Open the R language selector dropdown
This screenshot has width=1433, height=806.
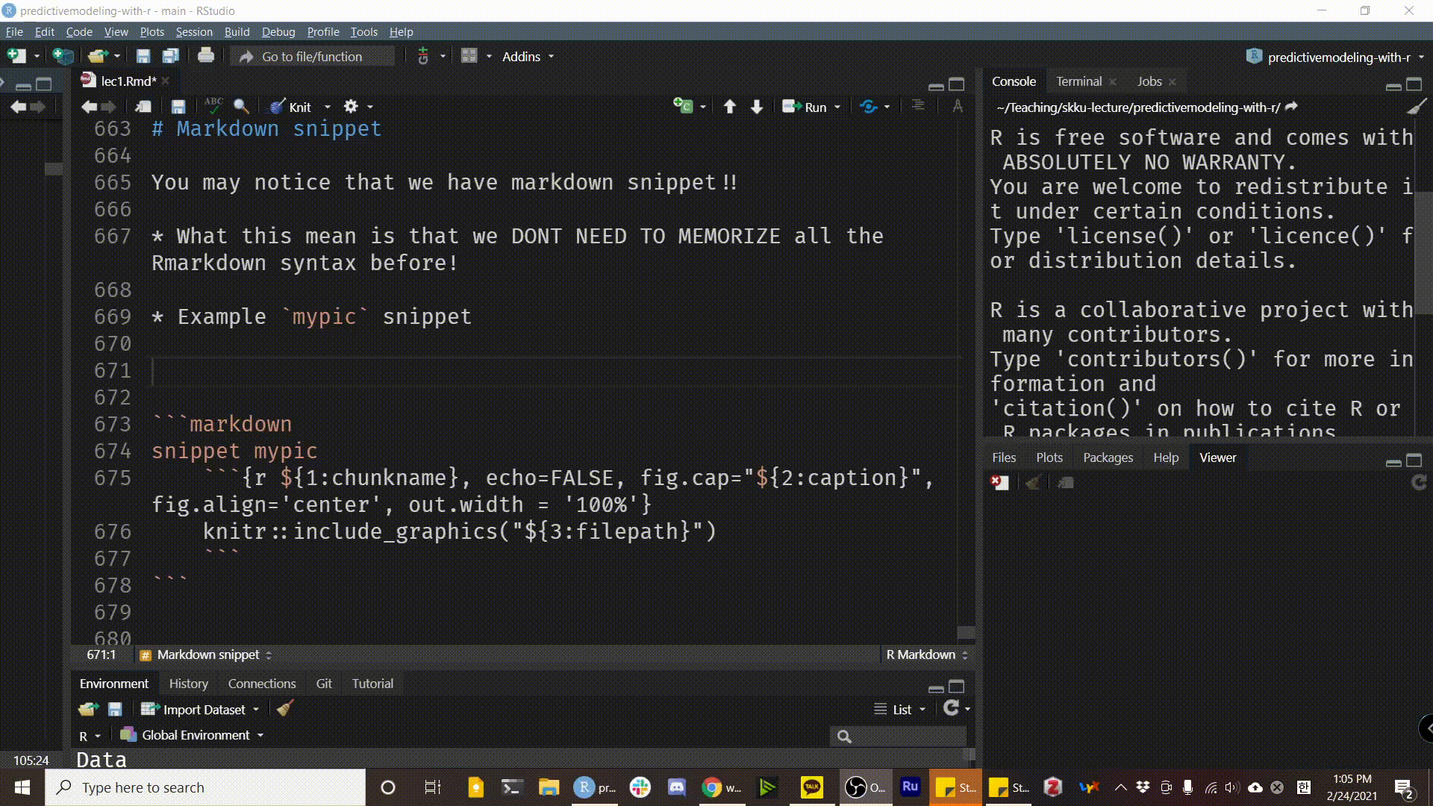(90, 736)
